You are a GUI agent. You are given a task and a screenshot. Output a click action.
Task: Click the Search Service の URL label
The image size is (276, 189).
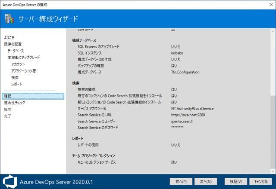coord(95,115)
